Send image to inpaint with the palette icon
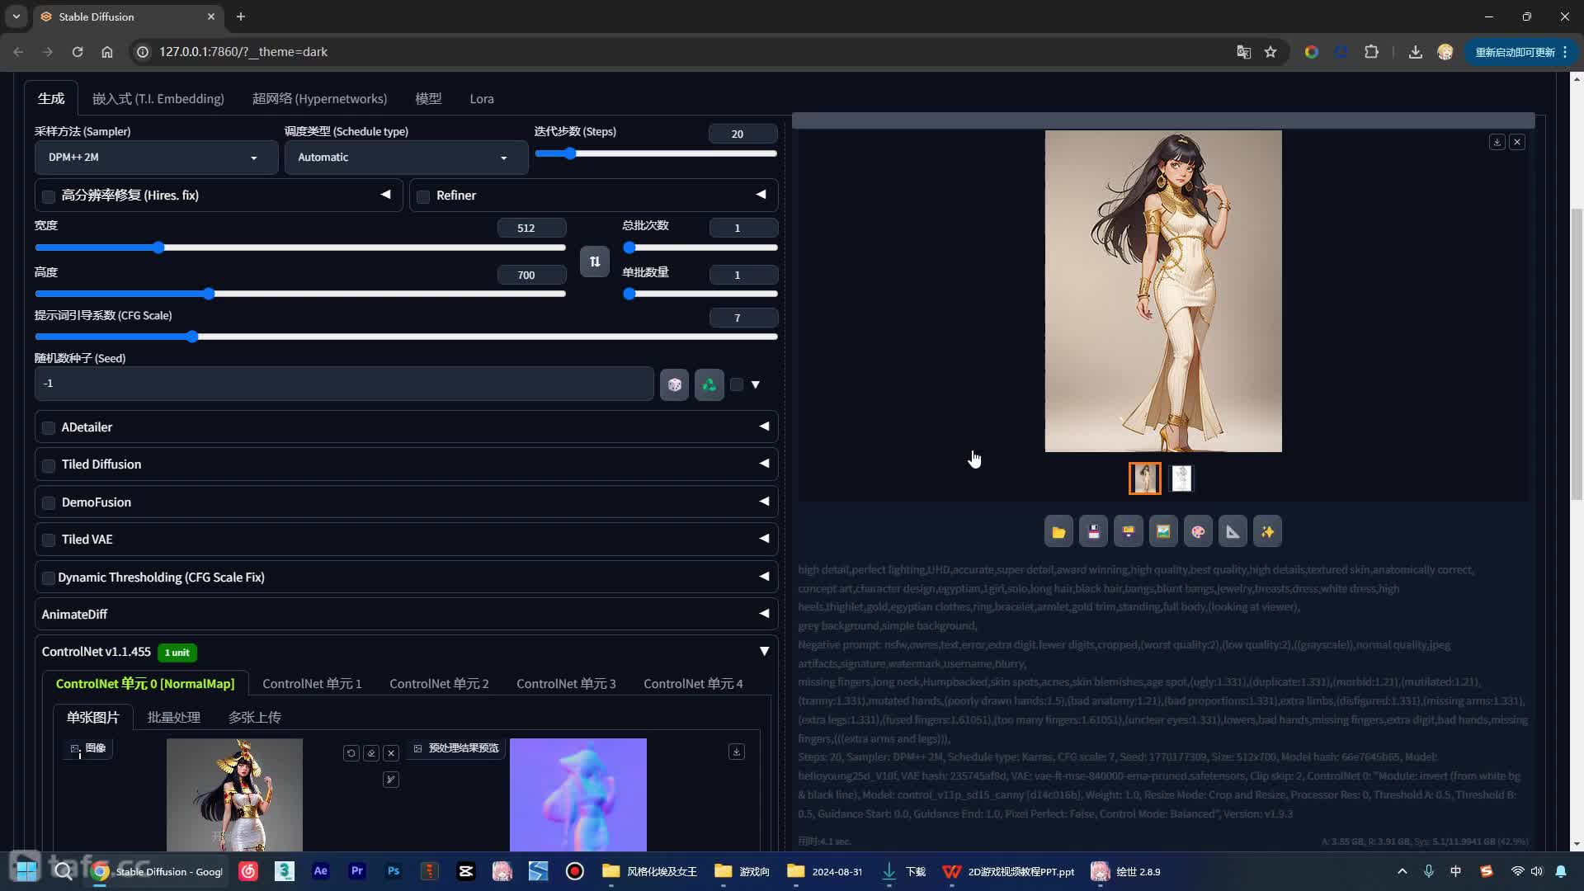Screen dimensions: 1584x891 pyautogui.click(x=1198, y=532)
